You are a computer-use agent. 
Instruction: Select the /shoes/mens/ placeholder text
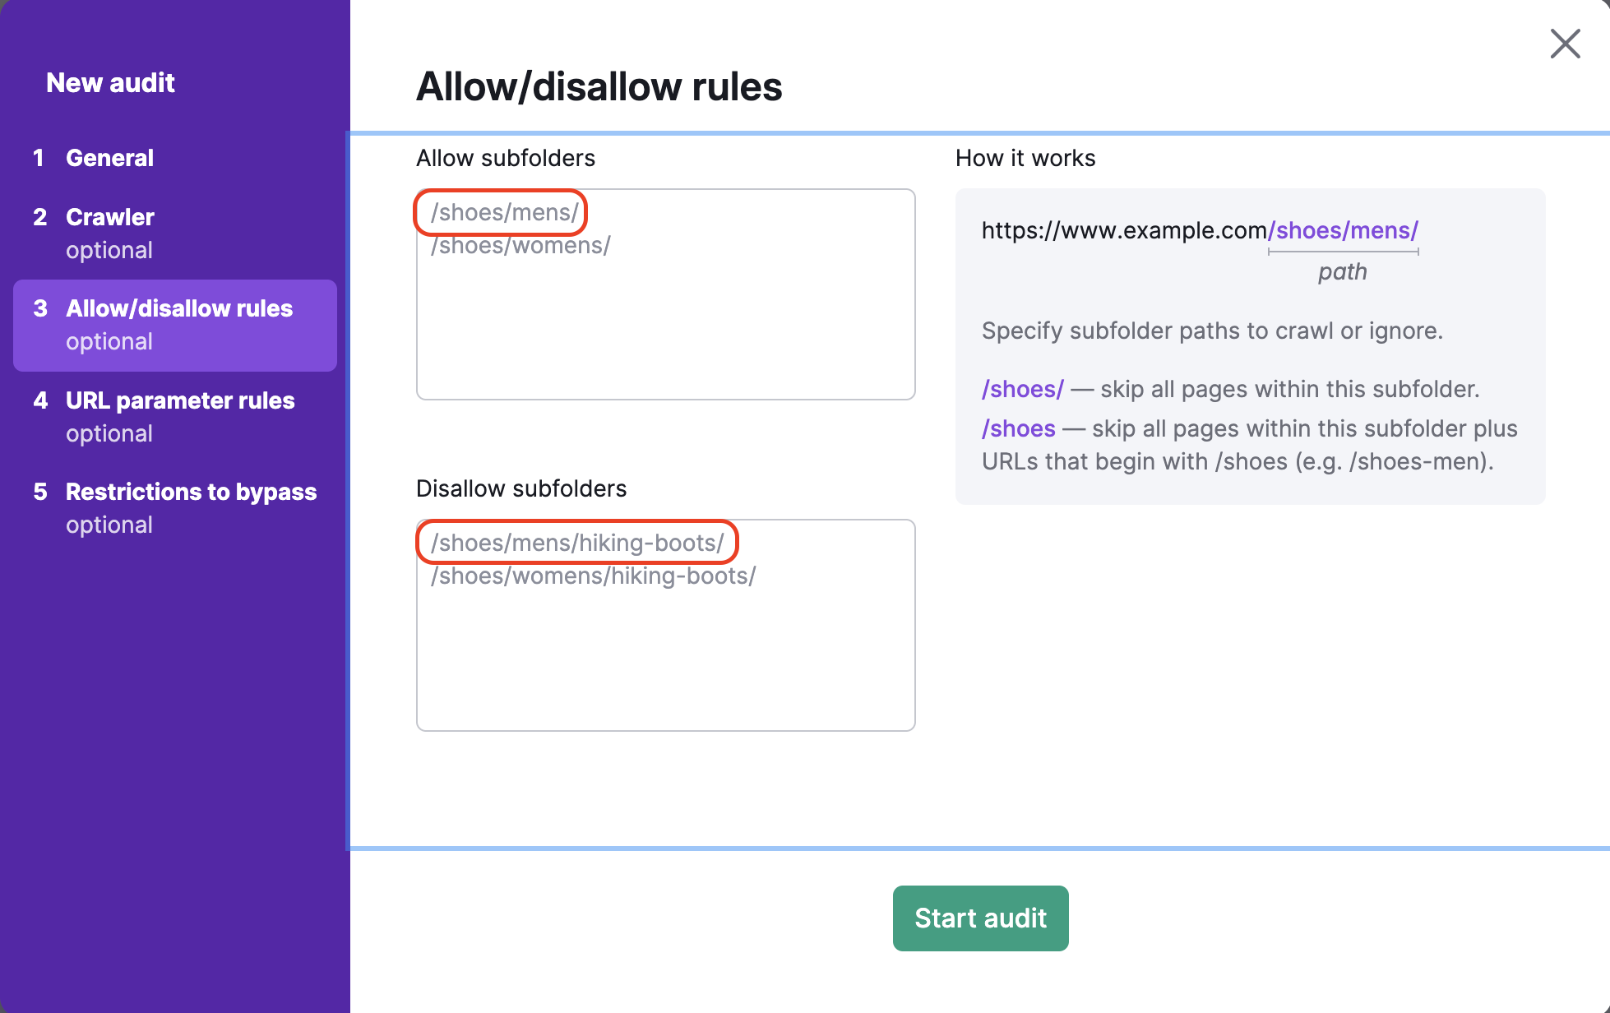coord(503,212)
